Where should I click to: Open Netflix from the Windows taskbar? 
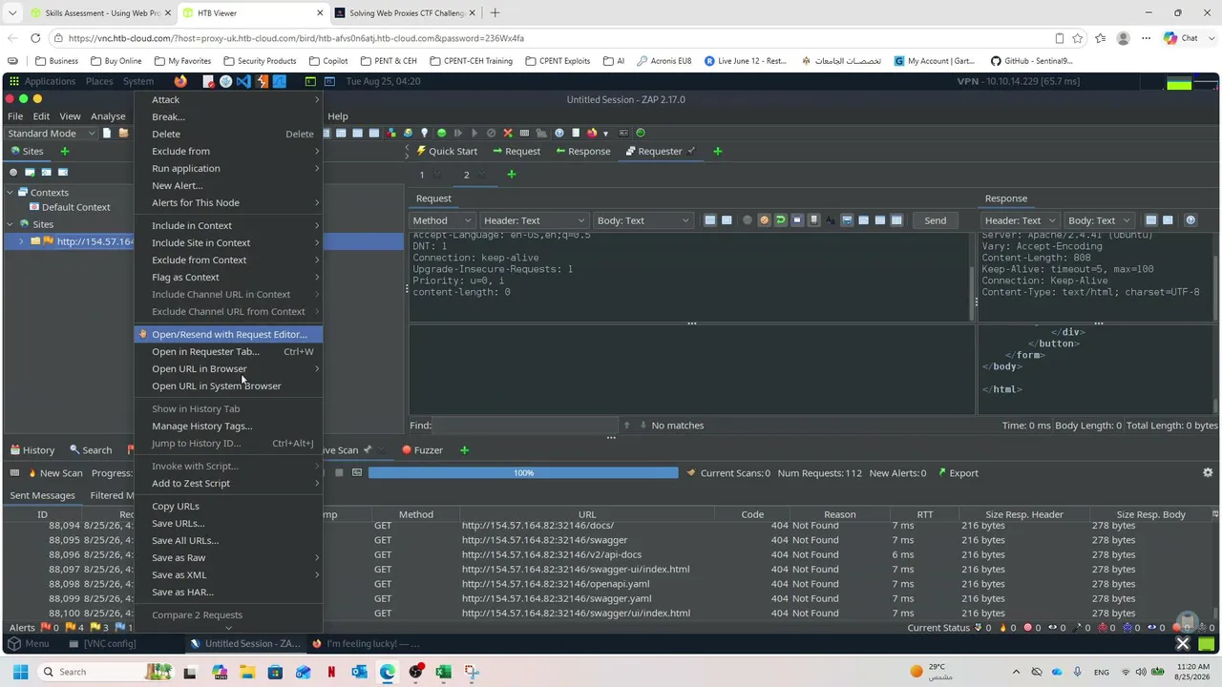pyautogui.click(x=331, y=672)
